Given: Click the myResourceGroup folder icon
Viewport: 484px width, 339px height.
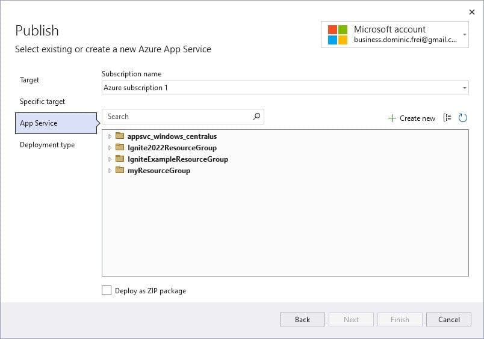Looking at the screenshot, I should point(120,171).
